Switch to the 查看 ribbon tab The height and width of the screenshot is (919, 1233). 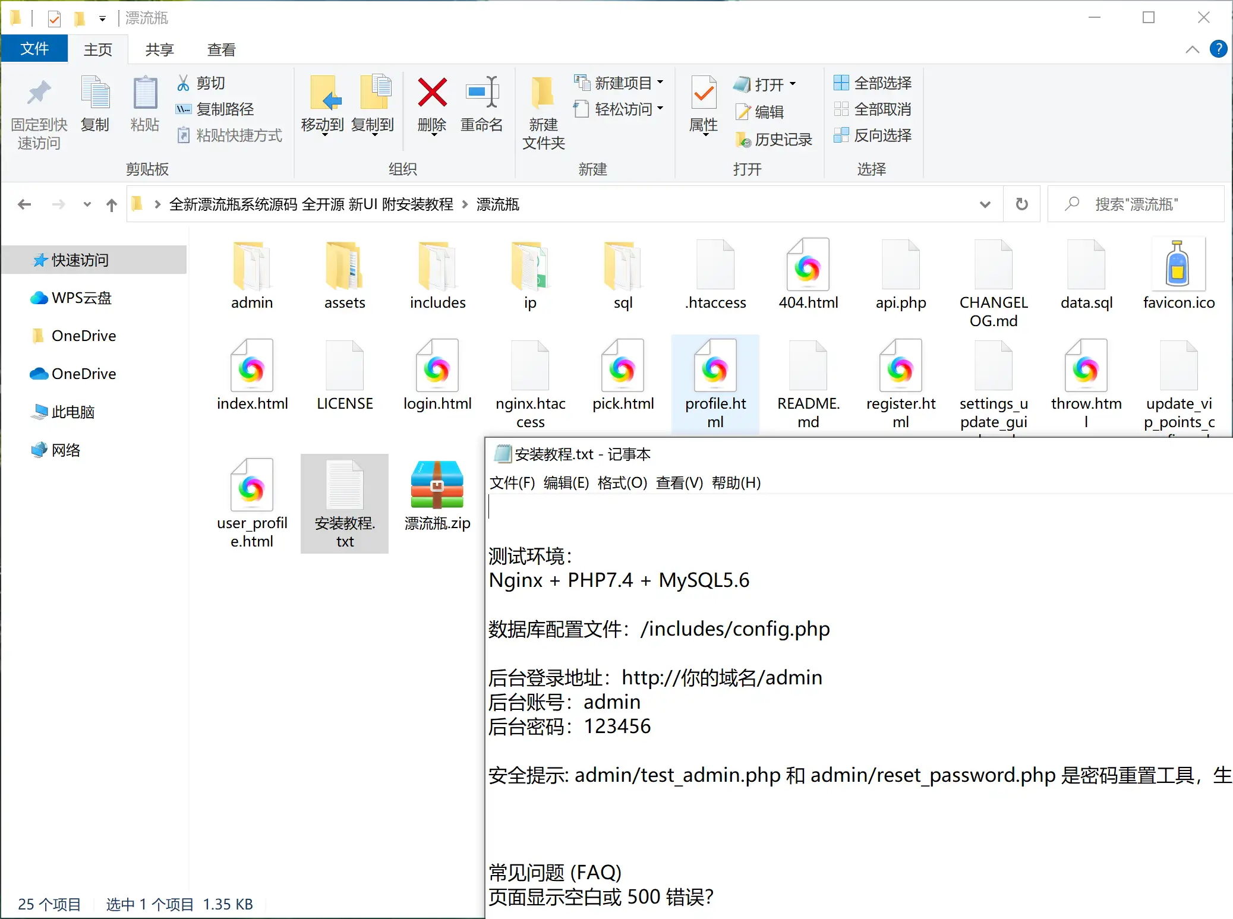[x=220, y=49]
